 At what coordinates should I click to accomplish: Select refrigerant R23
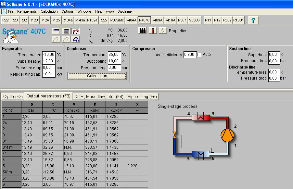(15, 20)
